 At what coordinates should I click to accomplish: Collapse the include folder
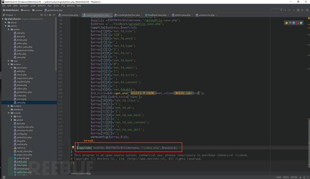(x=9, y=113)
